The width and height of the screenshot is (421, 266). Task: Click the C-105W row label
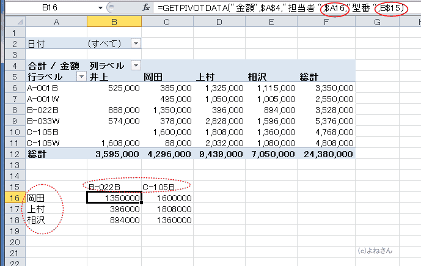pos(43,143)
